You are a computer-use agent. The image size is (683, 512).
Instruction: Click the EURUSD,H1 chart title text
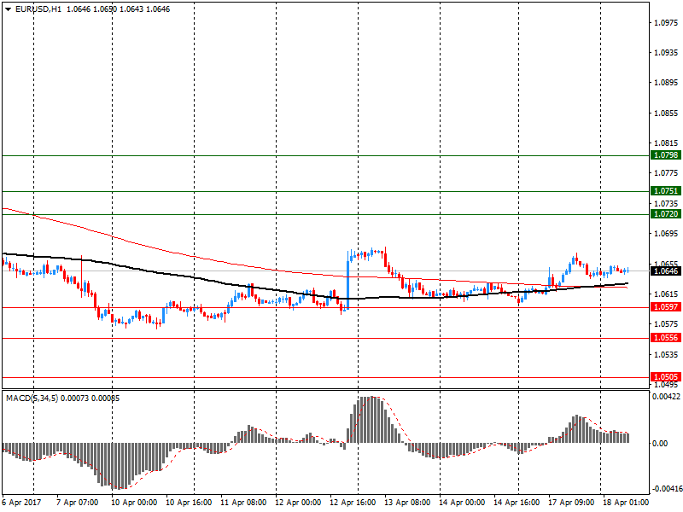point(38,9)
